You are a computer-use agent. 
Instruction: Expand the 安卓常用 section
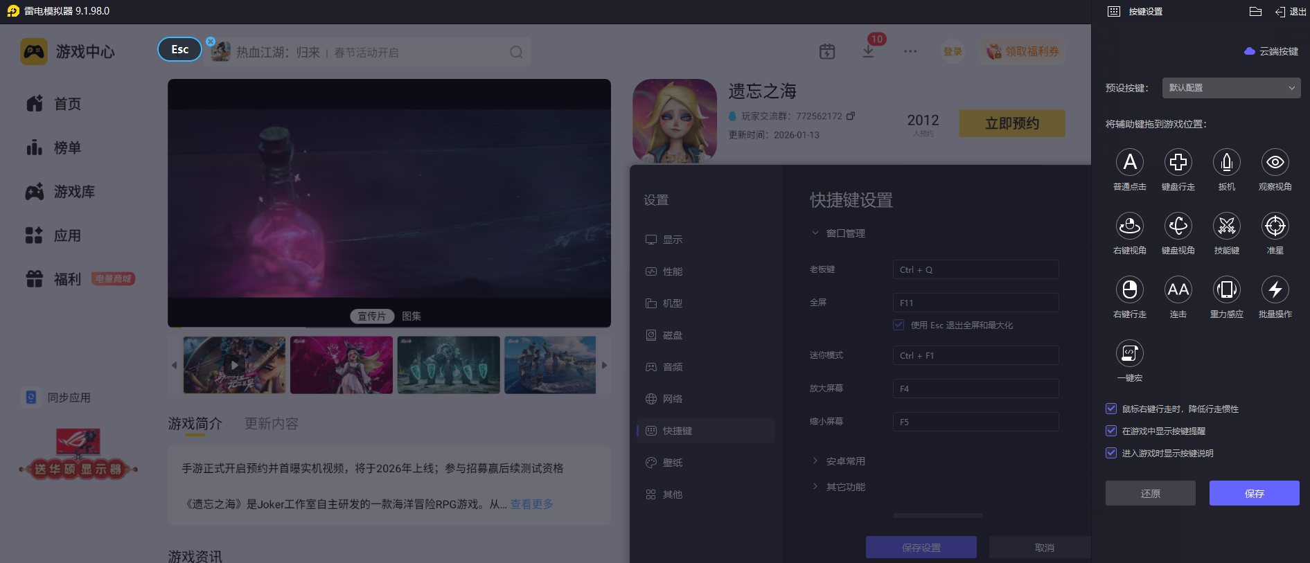coord(845,461)
